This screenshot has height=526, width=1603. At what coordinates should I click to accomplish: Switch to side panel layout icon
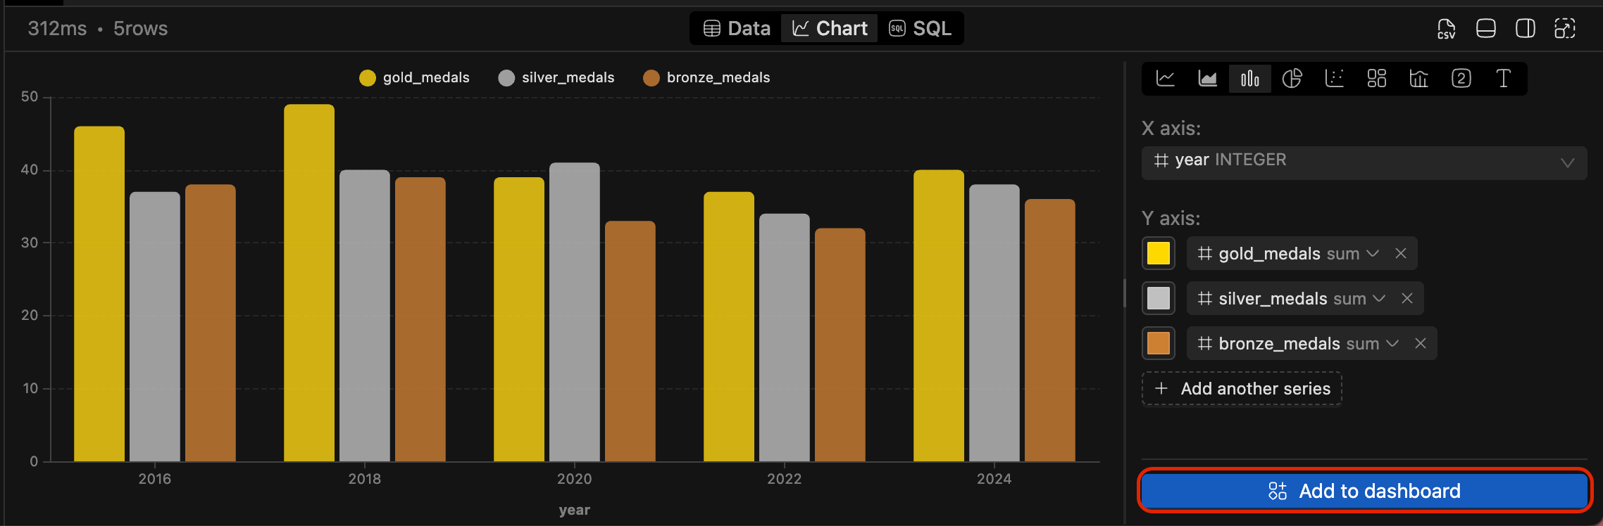click(x=1526, y=29)
